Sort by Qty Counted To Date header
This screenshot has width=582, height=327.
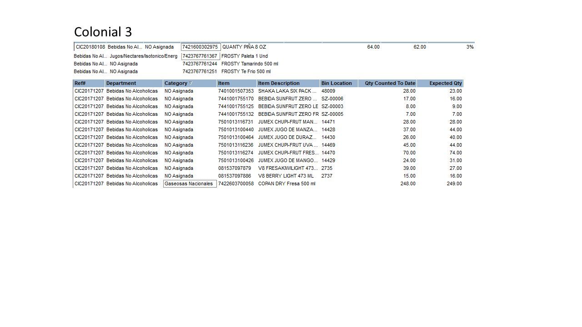(387, 83)
